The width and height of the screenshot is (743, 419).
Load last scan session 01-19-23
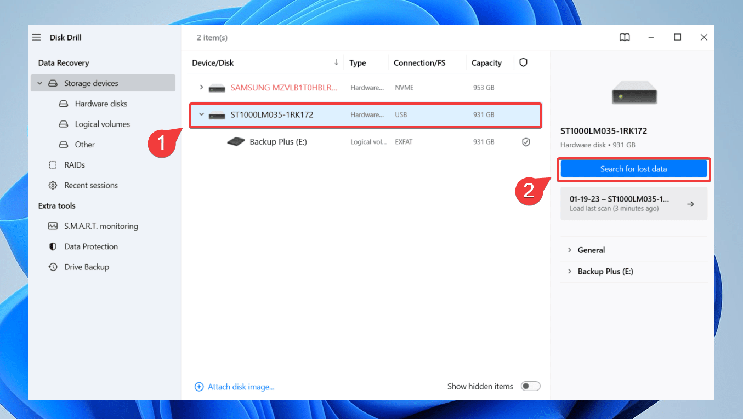tap(634, 204)
